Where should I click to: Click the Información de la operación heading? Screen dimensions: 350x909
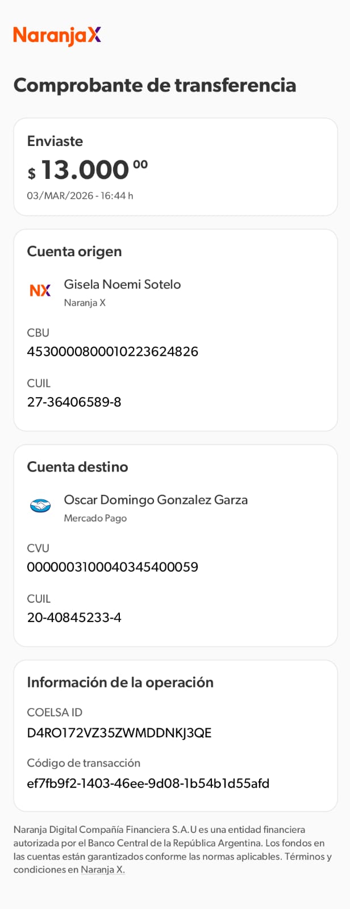[x=120, y=682]
